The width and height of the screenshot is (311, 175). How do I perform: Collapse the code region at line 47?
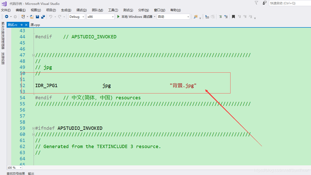(x=33, y=55)
